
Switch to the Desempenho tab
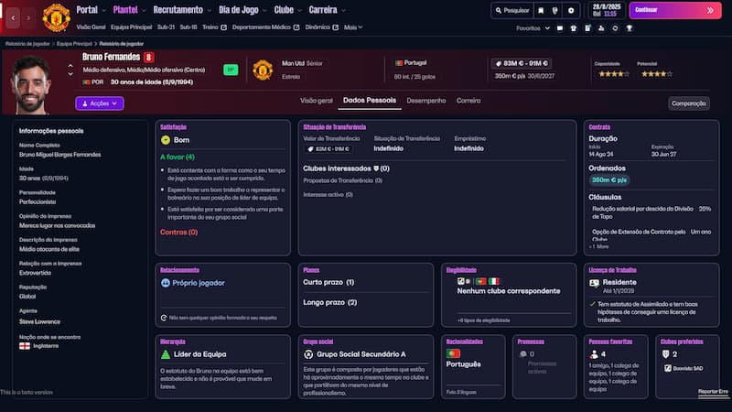[426, 100]
